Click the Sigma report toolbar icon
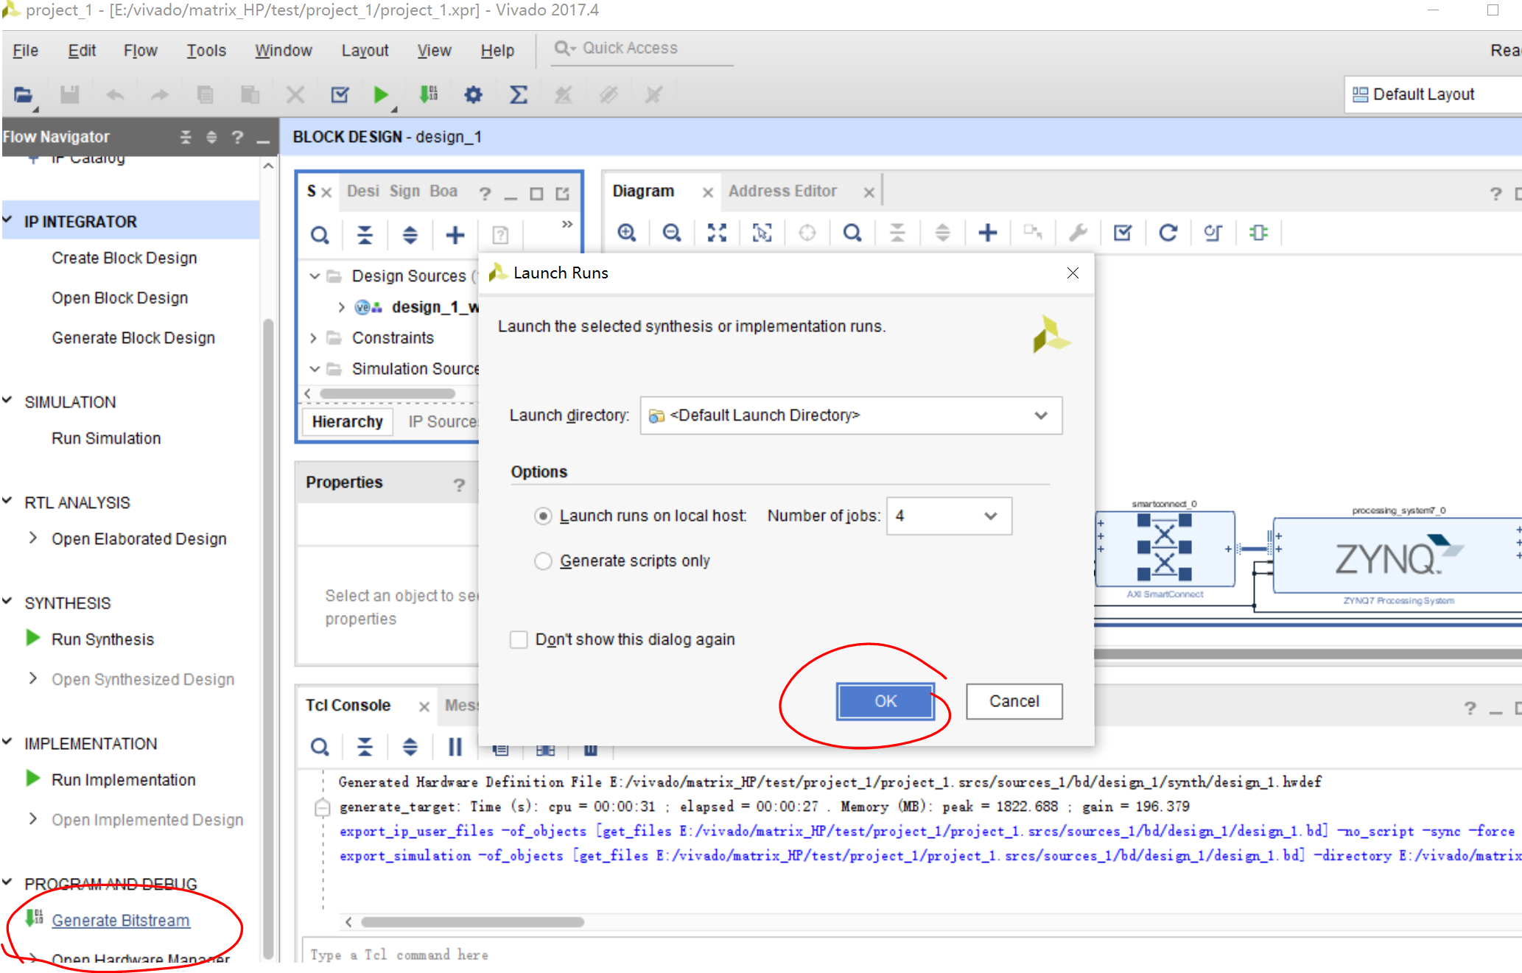The image size is (1522, 973). coord(519,94)
